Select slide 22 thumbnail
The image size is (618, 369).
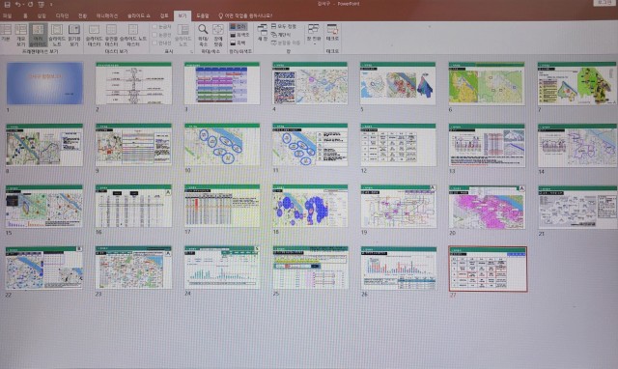[44, 268]
